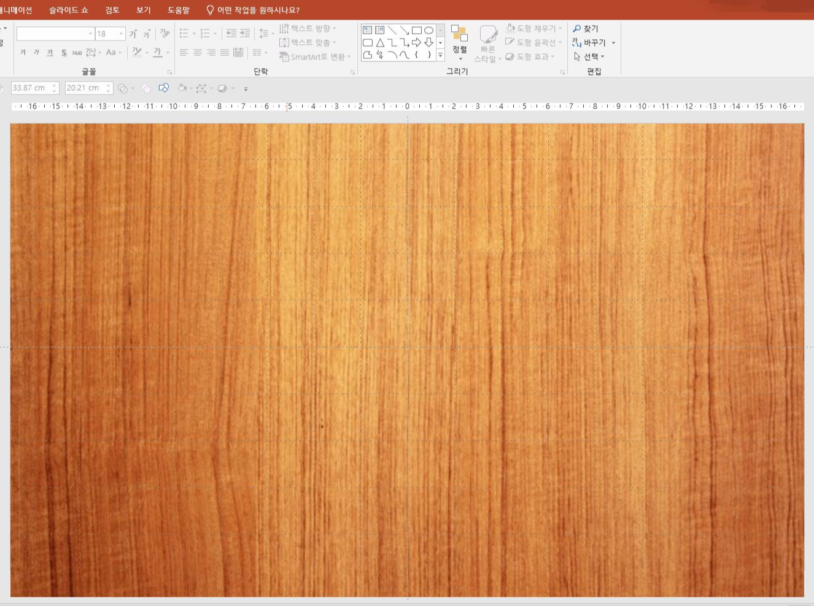Viewport: 814px width, 606px height.
Task: Switch to the 보기 tab
Action: [x=144, y=10]
